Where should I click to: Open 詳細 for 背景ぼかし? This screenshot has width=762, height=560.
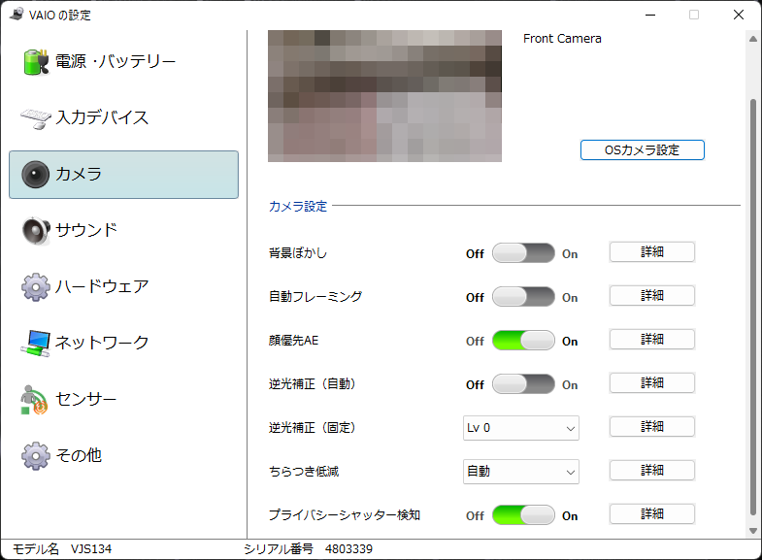tap(652, 252)
